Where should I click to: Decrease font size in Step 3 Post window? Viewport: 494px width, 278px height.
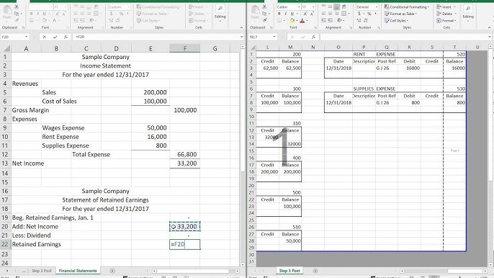(x=312, y=14)
